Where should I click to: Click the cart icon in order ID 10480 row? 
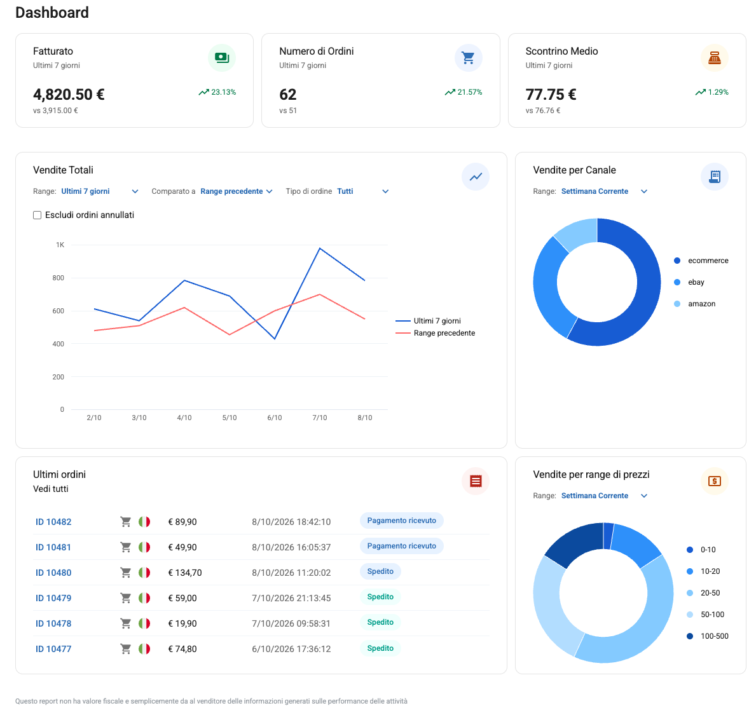[x=126, y=573]
